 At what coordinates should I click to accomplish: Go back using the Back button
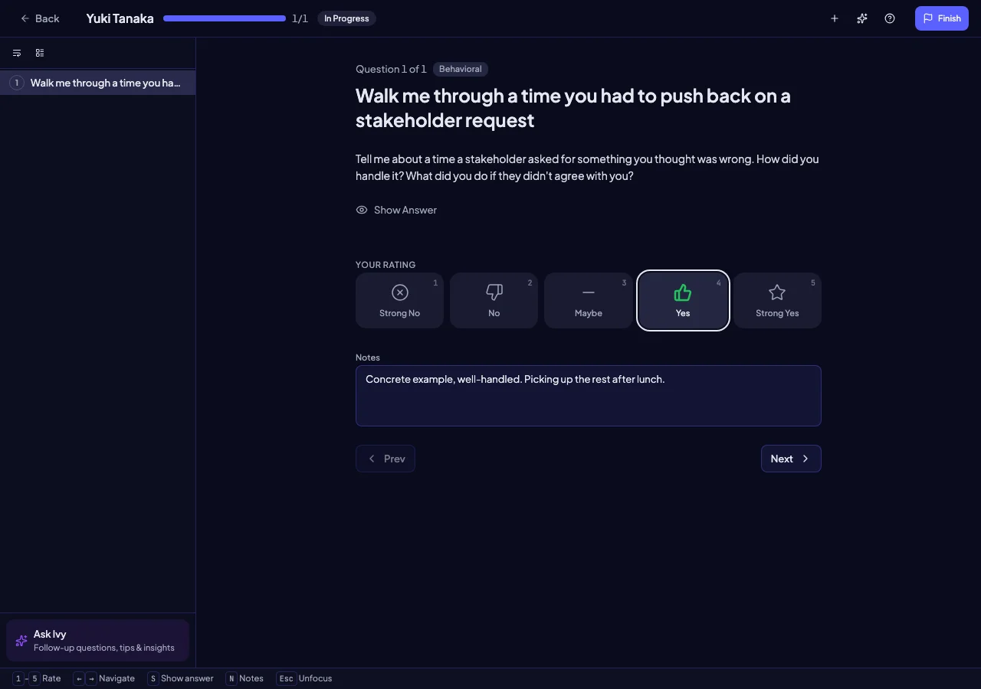(x=40, y=18)
